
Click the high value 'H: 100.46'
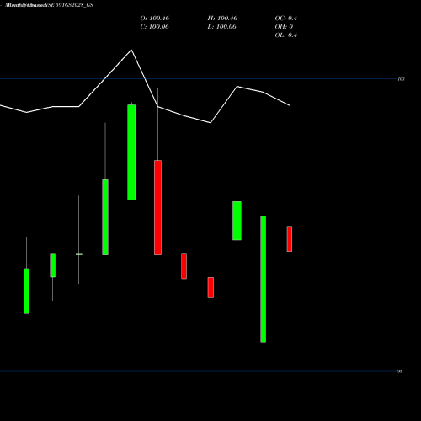pyautogui.click(x=222, y=19)
